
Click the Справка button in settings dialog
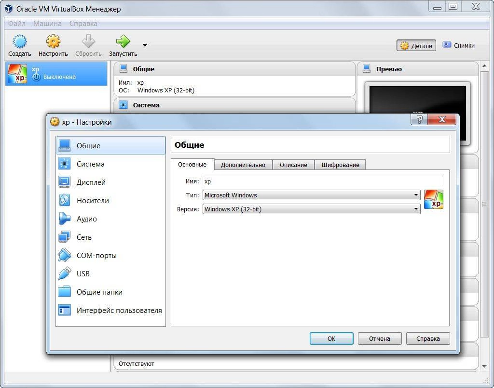pos(428,338)
